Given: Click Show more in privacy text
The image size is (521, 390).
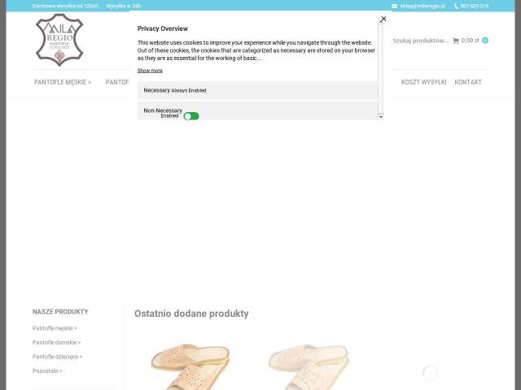Looking at the screenshot, I should [x=150, y=71].
